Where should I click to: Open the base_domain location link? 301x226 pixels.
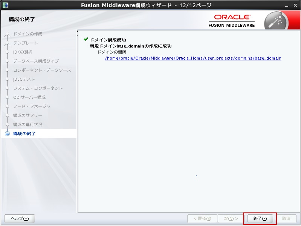pos(193,58)
